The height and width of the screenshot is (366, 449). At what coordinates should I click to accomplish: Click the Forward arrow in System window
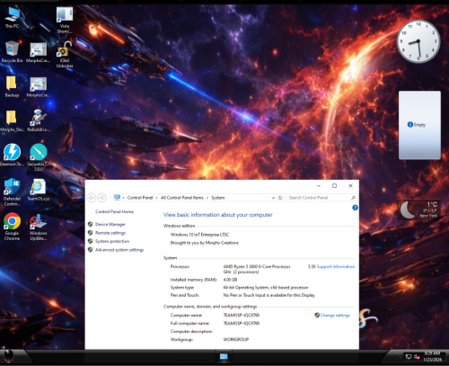pos(102,198)
